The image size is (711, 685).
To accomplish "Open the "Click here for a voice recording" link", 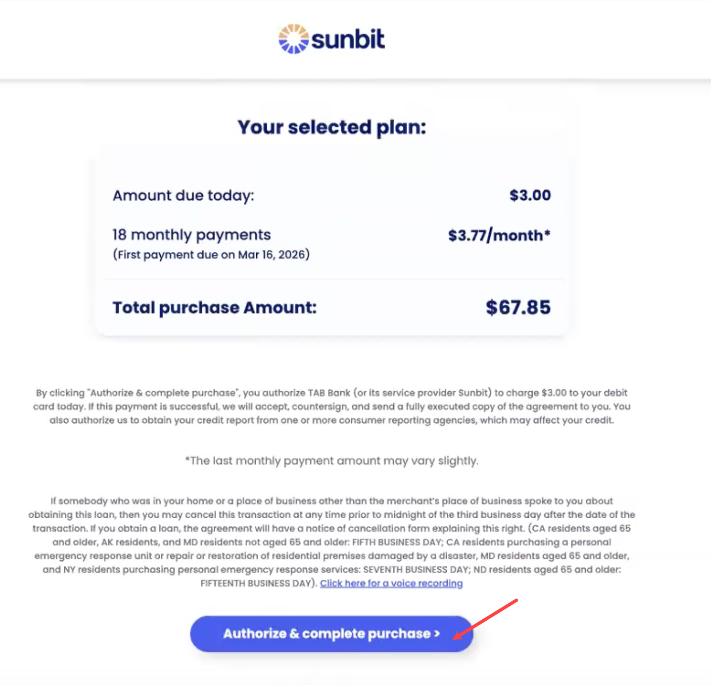I will [391, 583].
